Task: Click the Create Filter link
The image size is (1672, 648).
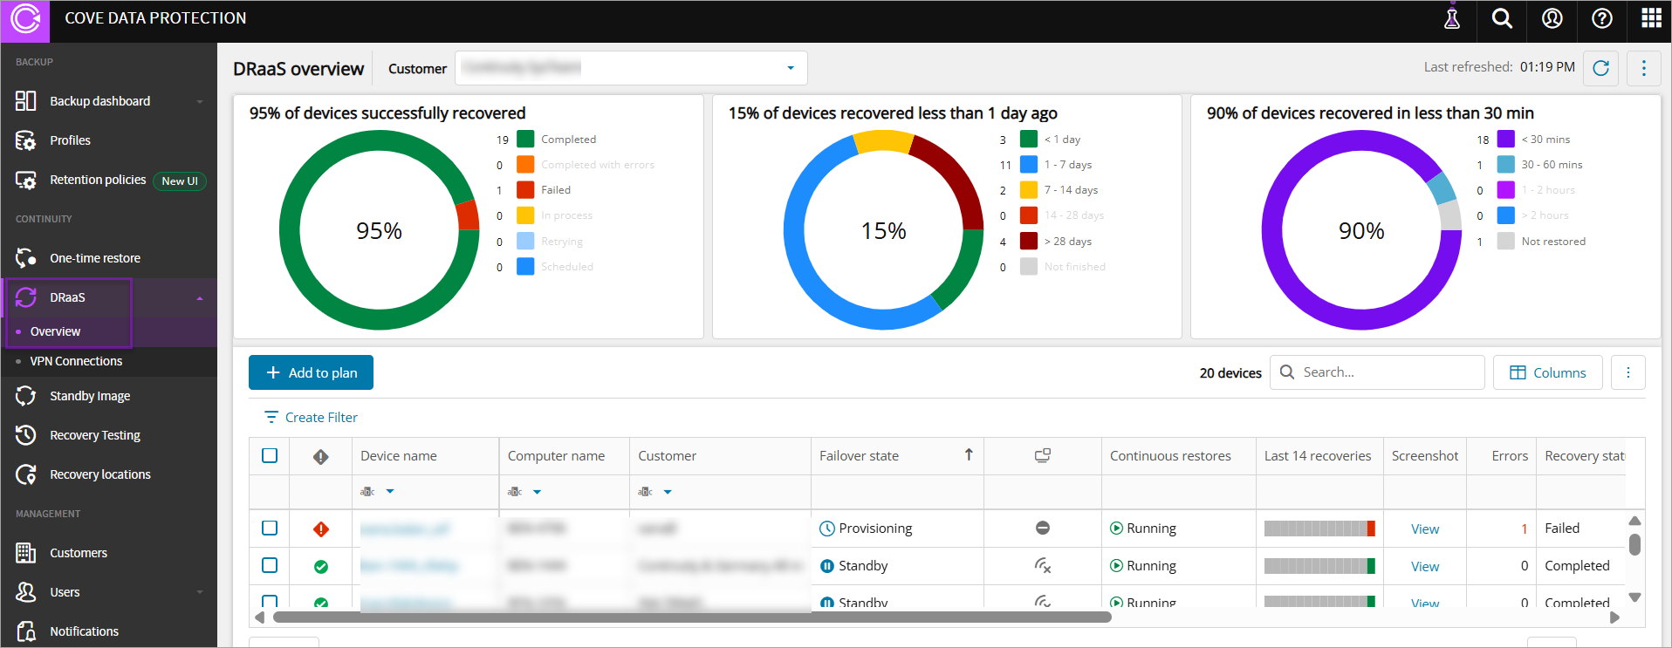Action: (x=320, y=418)
